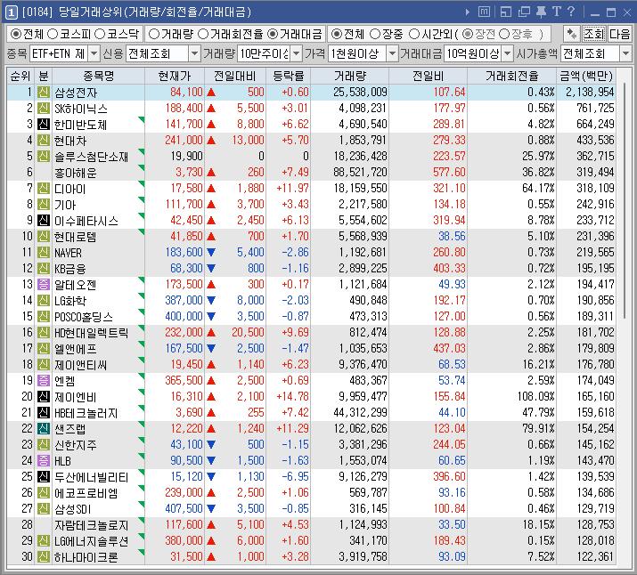The image size is (637, 575).
Task: Sort by the 등락률 column header
Action: coord(288,76)
